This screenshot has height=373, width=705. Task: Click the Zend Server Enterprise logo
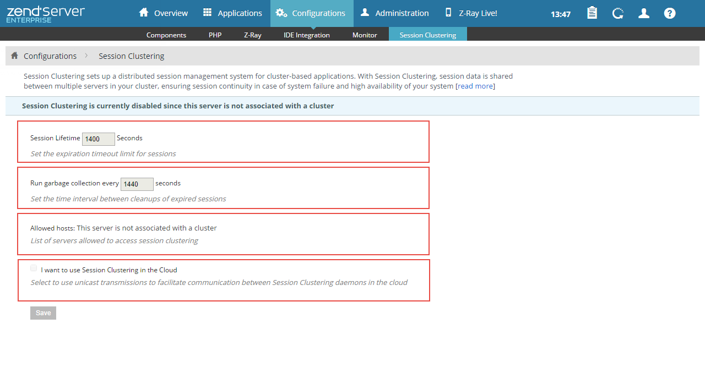click(46, 14)
